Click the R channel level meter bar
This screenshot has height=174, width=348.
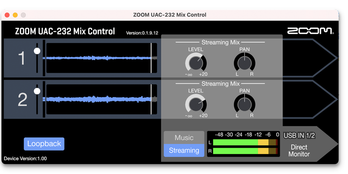point(242,151)
